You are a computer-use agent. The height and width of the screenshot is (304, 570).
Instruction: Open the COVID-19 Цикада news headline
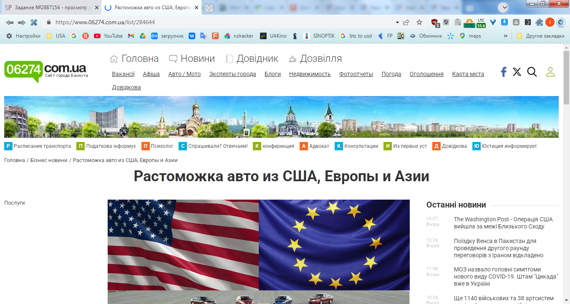pos(506,276)
